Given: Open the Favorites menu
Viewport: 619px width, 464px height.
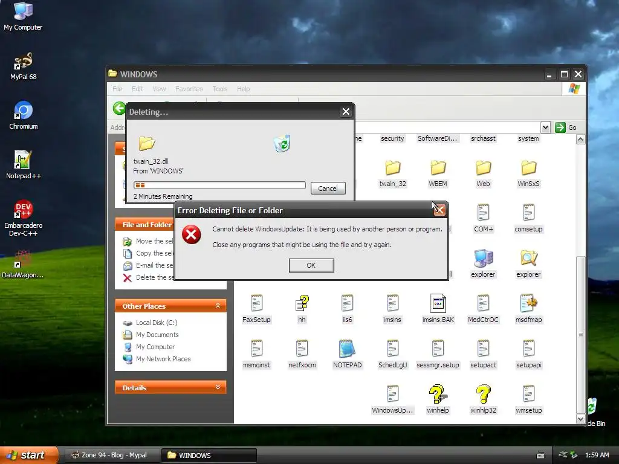Looking at the screenshot, I should click(189, 89).
